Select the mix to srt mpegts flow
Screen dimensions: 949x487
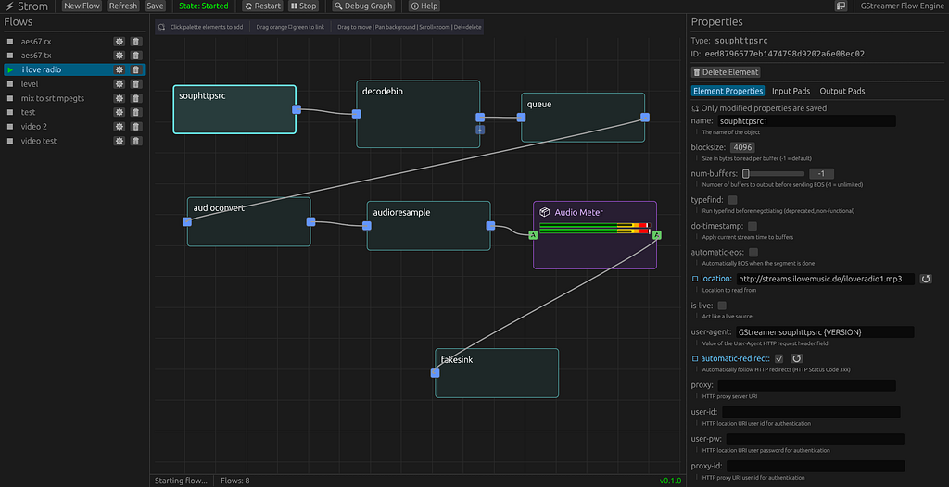pyautogui.click(x=53, y=98)
